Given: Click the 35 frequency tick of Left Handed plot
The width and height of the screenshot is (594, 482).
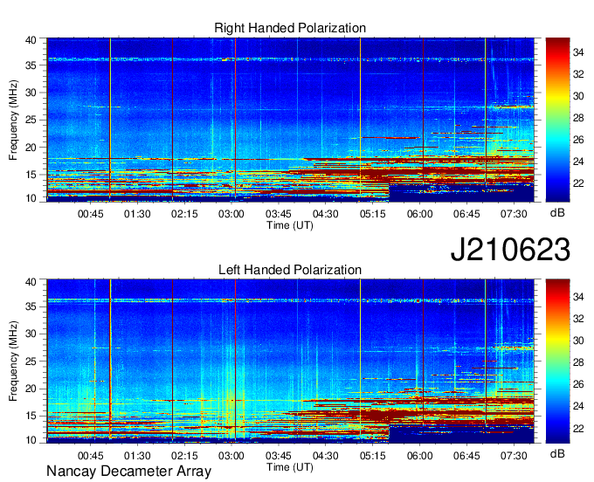Looking at the screenshot, I should (x=31, y=306).
